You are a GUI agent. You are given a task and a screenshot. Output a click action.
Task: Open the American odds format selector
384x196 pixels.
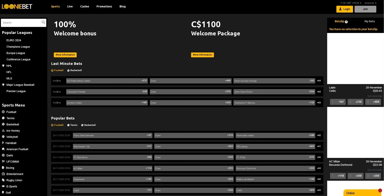371,3
